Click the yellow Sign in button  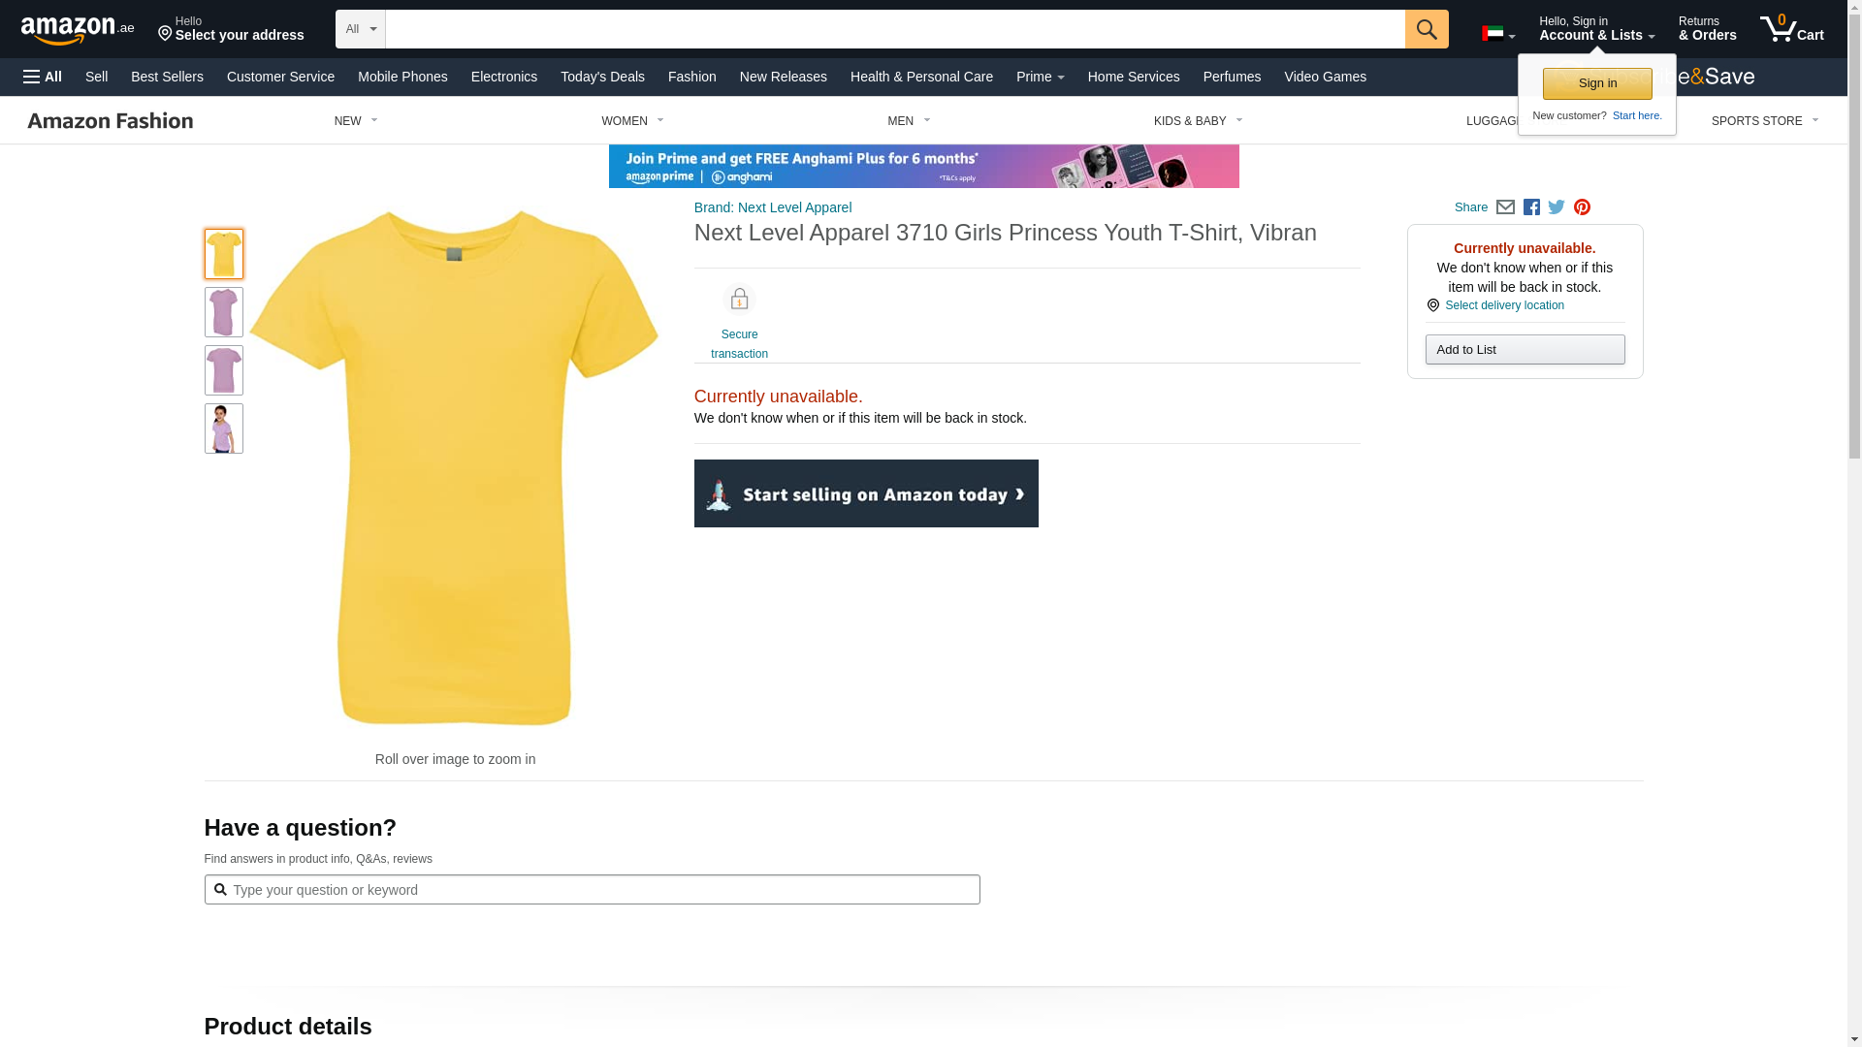coord(1596,83)
